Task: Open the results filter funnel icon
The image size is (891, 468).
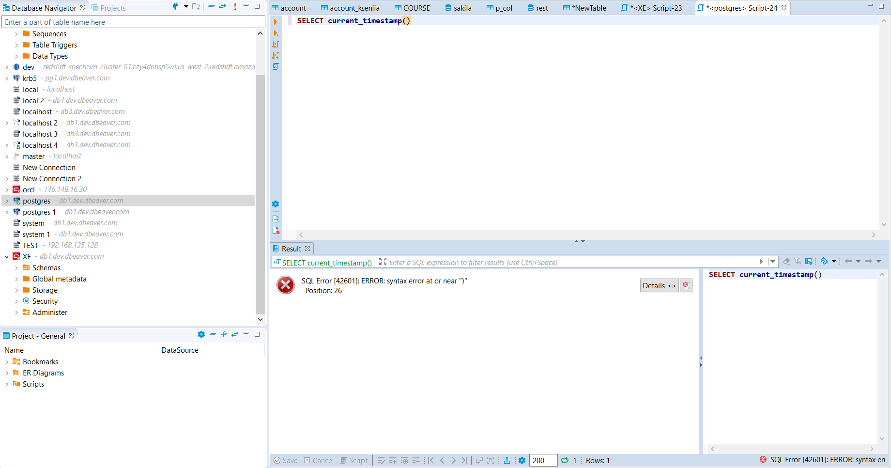Action: click(x=797, y=261)
